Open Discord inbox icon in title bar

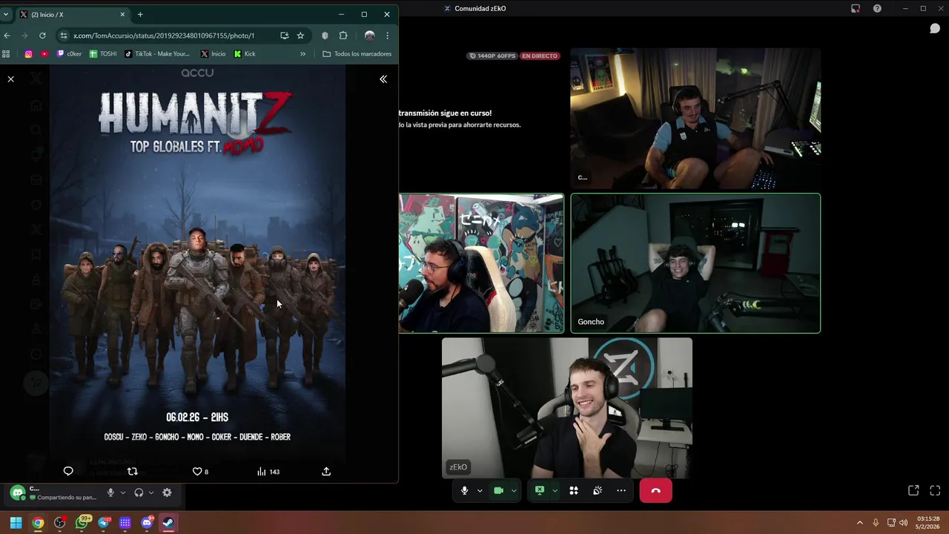point(856,8)
